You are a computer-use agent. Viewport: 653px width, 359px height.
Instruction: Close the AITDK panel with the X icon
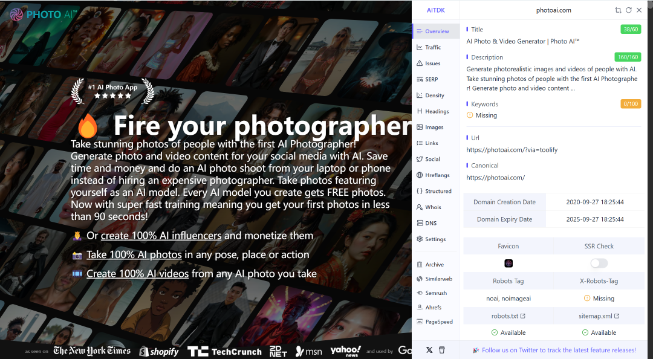coord(639,10)
